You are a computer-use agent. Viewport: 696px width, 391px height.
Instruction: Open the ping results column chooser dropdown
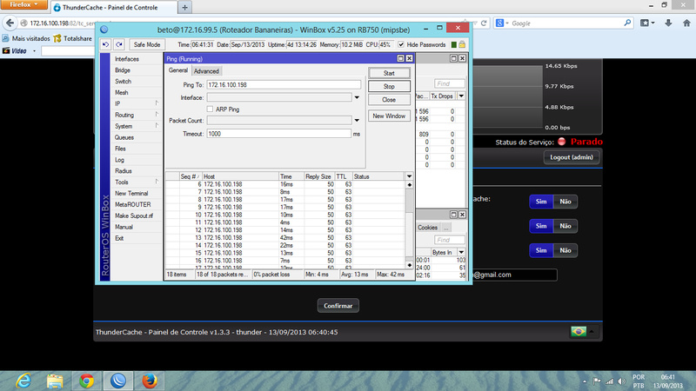tap(409, 176)
